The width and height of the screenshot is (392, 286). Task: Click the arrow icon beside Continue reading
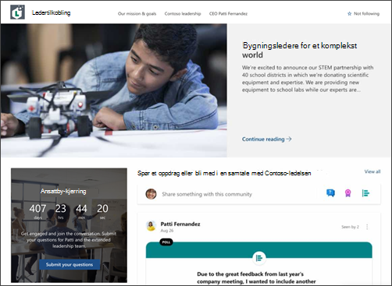[x=289, y=139]
